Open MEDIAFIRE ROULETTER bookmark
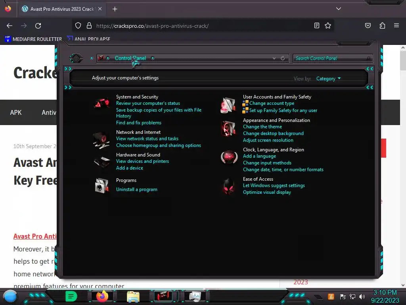This screenshot has height=305, width=406. (33, 39)
